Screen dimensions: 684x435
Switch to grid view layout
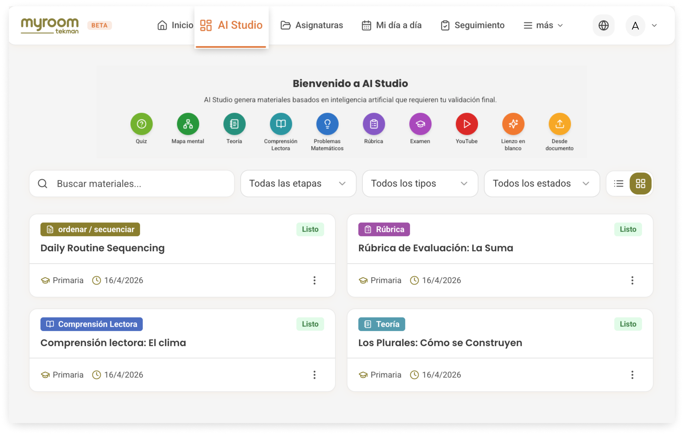[x=641, y=184]
